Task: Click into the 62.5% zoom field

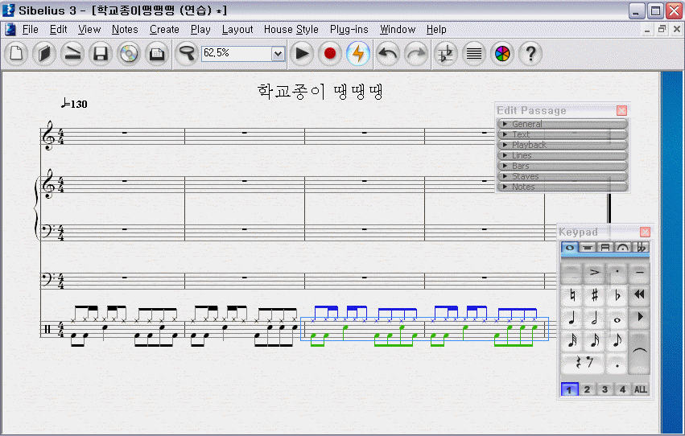Action: (x=237, y=53)
